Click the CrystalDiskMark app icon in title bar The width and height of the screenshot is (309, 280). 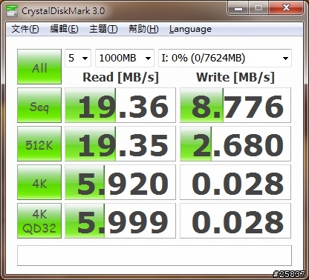pyautogui.click(x=12, y=10)
